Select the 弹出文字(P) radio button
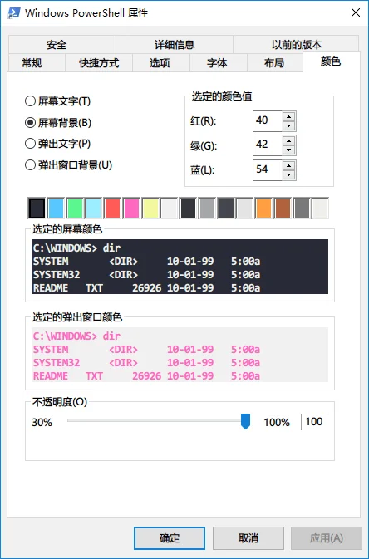The height and width of the screenshot is (559, 369). (58, 144)
